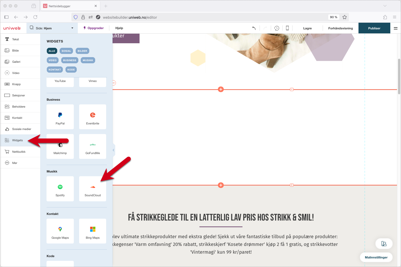Open the Mer sidebar item
Image resolution: width=401 pixels, height=267 pixels.
20,163
